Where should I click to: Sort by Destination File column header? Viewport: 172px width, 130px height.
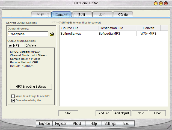click(x=117, y=28)
